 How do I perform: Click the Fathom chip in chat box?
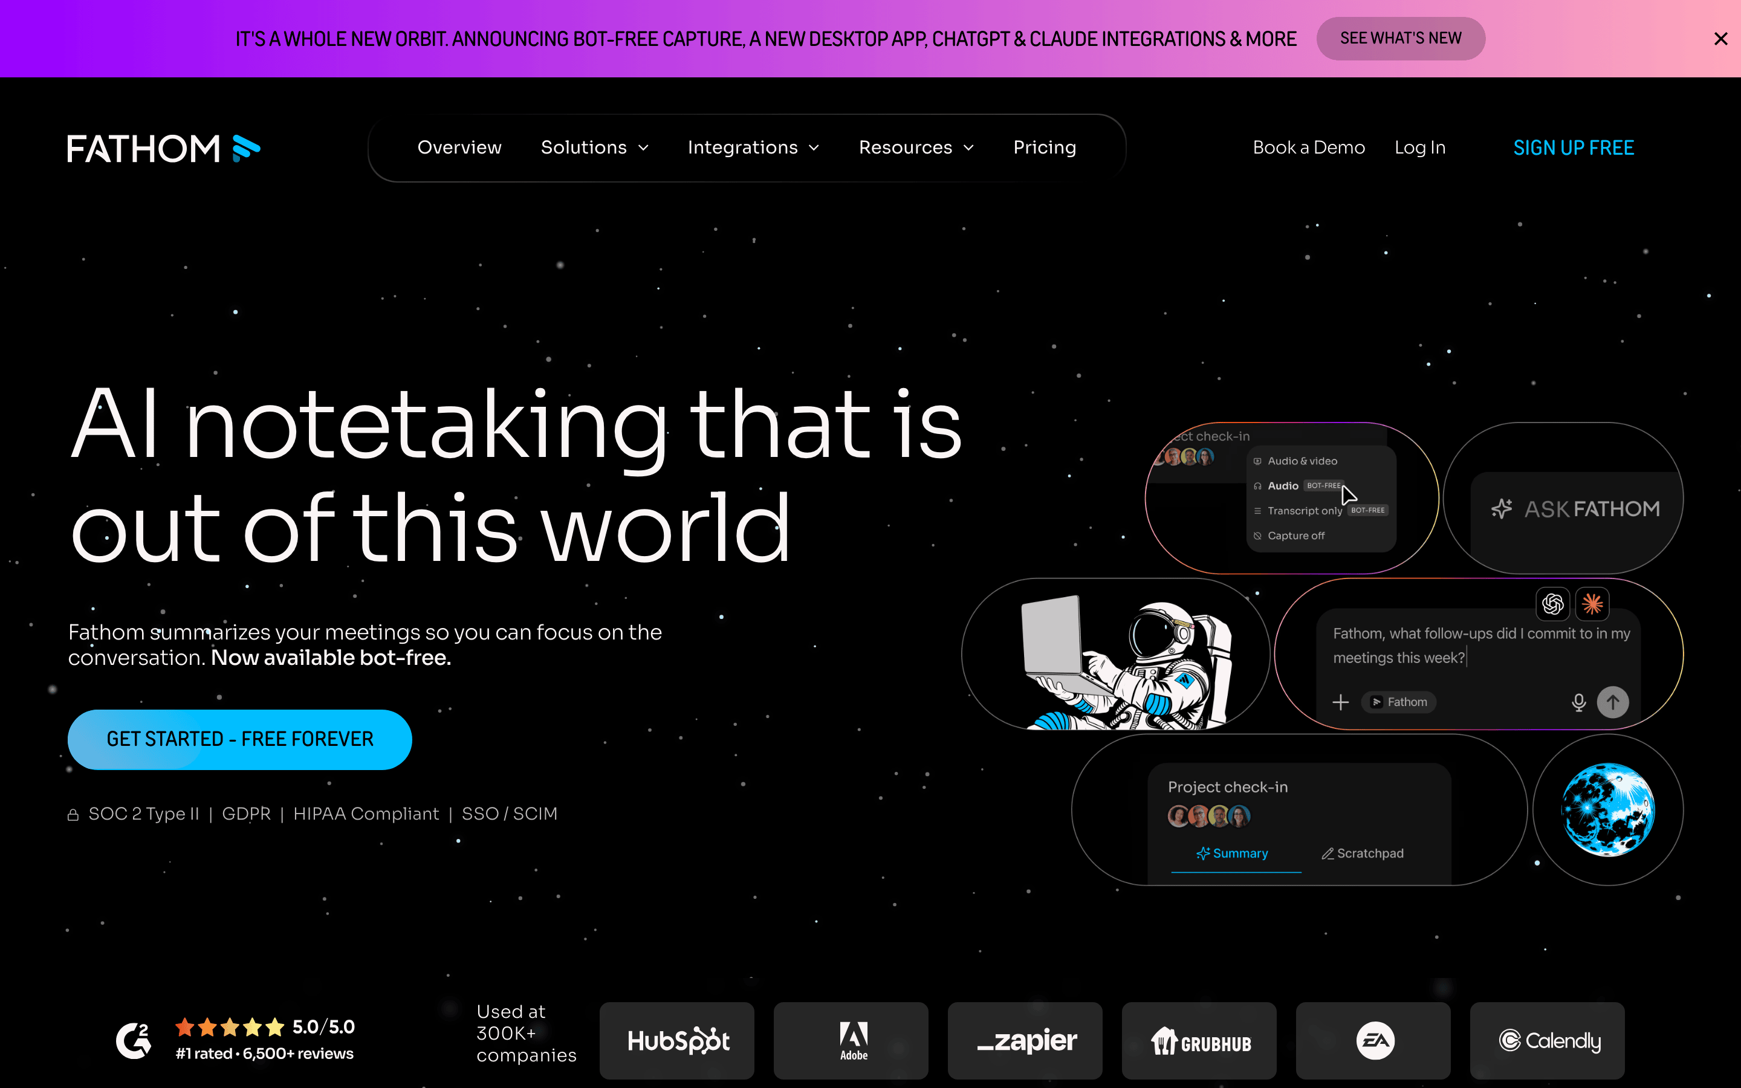point(1399,702)
